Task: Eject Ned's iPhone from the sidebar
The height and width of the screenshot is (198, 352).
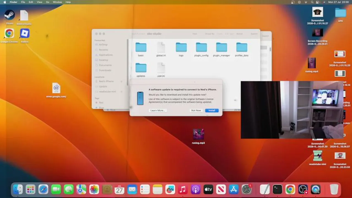Action: click(121, 81)
